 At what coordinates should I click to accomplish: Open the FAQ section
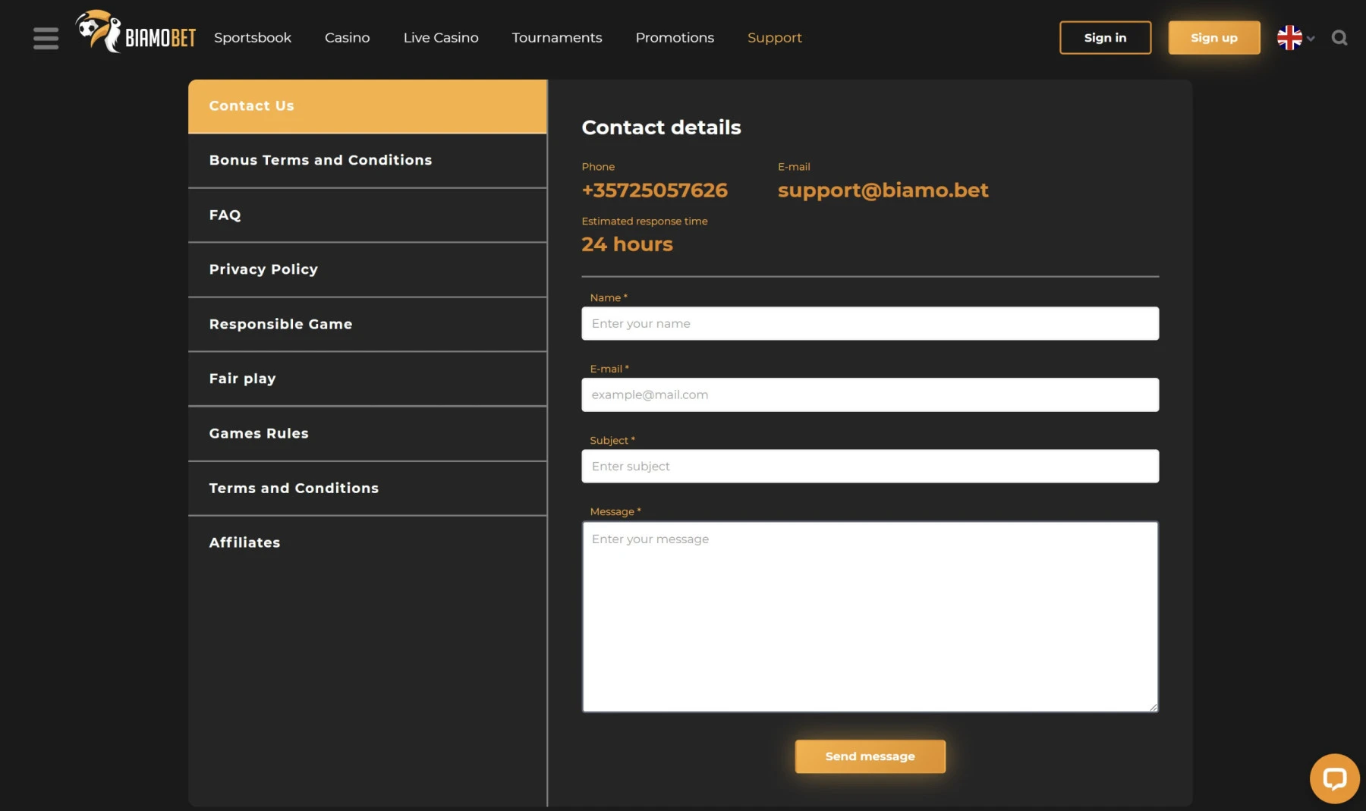tap(367, 215)
